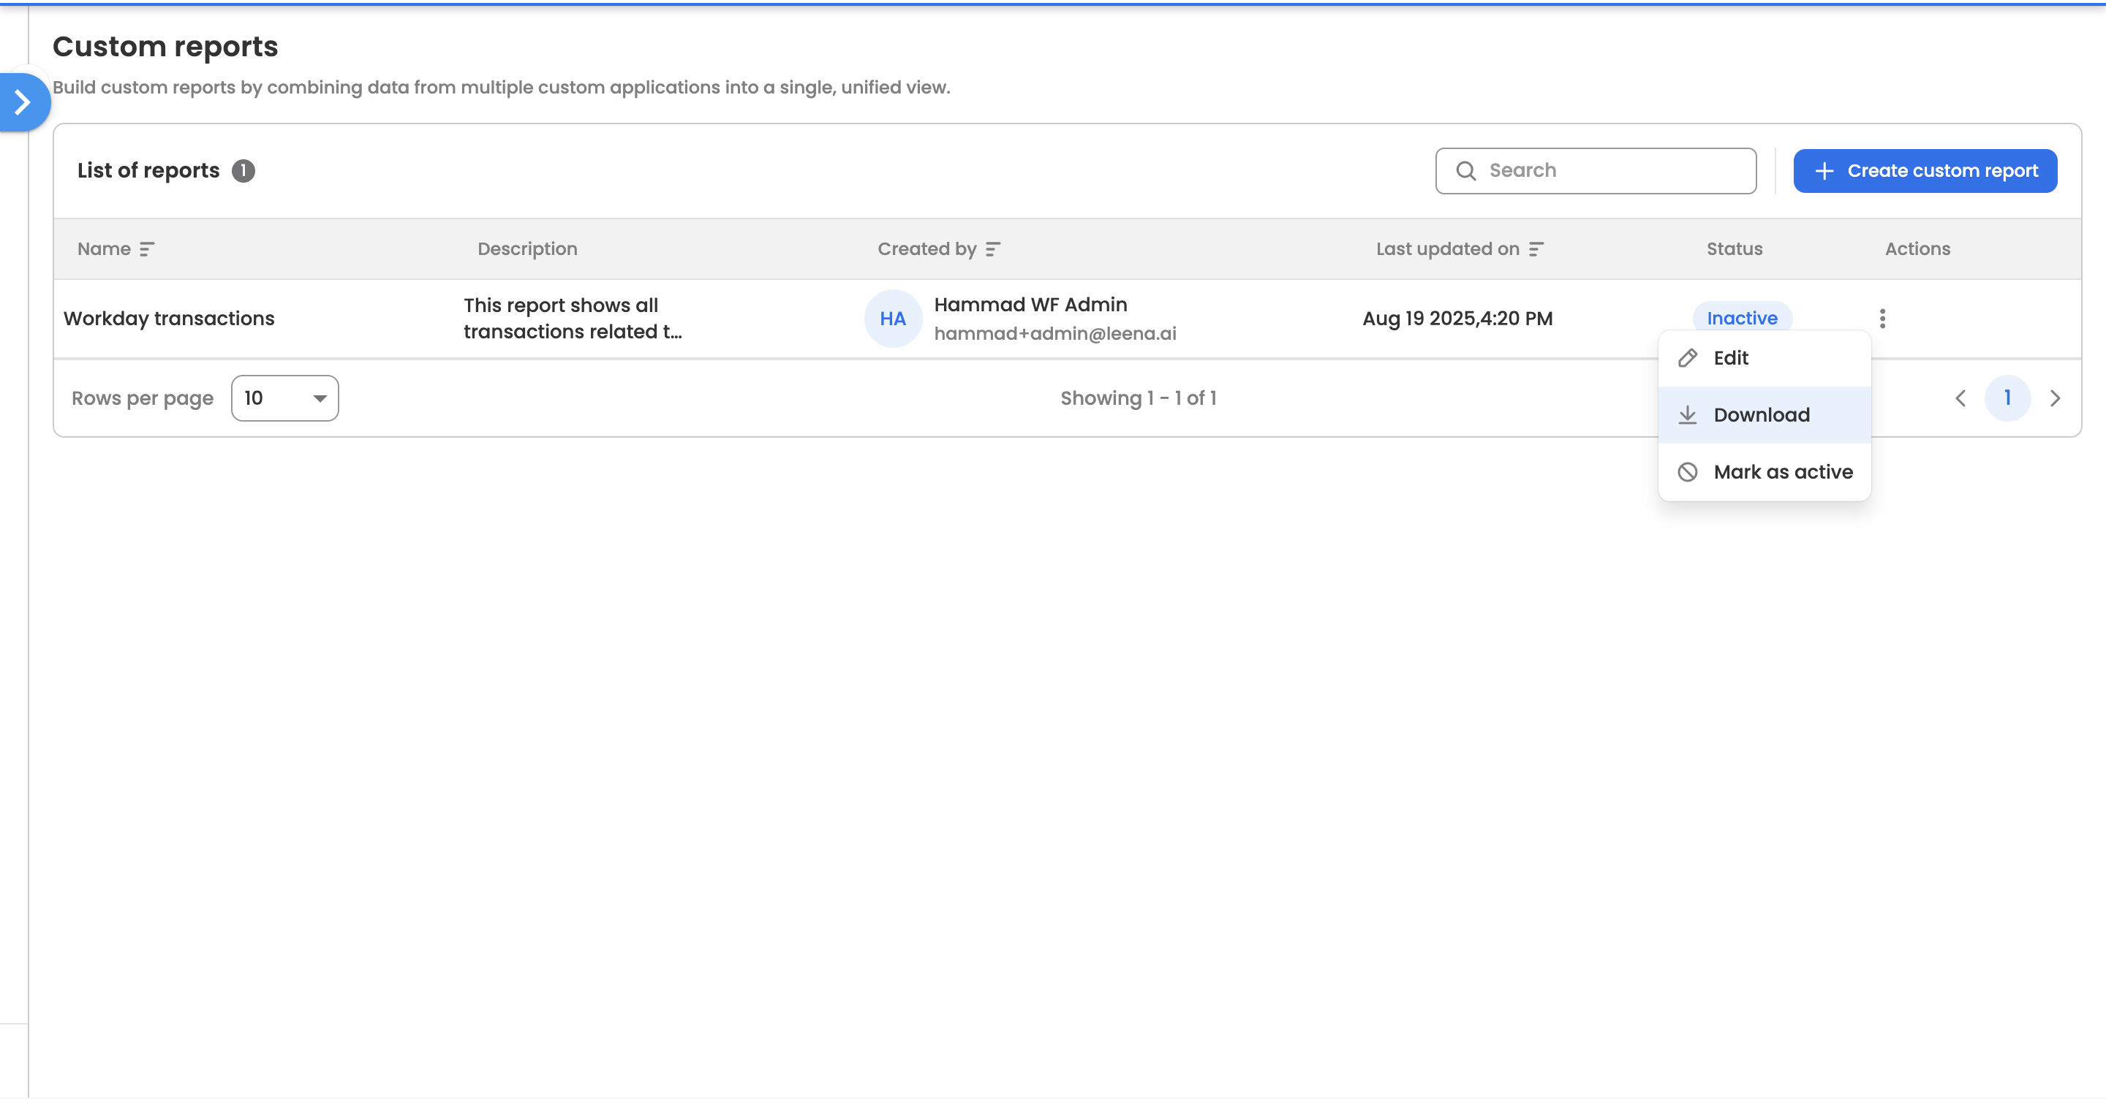Select page number 1 in pagination
The height and width of the screenshot is (1099, 2106).
click(x=2007, y=398)
